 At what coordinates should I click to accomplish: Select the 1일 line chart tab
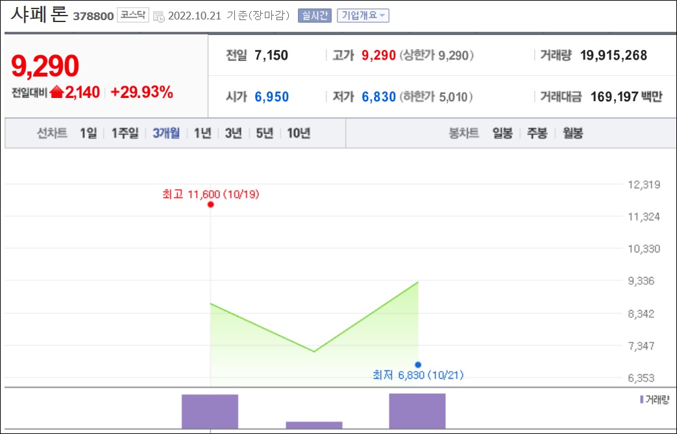(88, 133)
